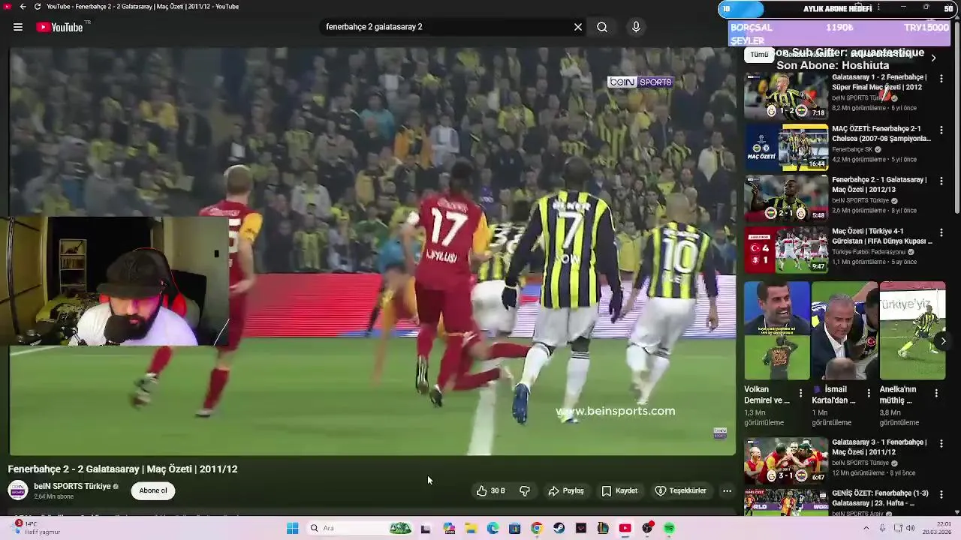Open options for Fenerbahçe 2-1 Chelsea video
The width and height of the screenshot is (961, 540).
tap(941, 130)
